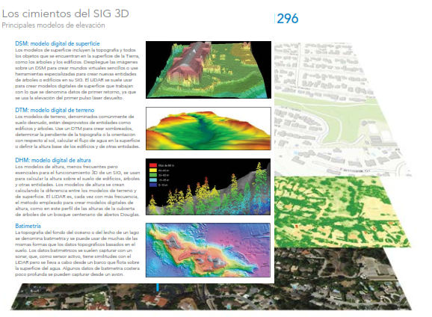Click the 'Los cimientos del SIG 3D' title
This screenshot has height=317, width=432.
(x=65, y=13)
